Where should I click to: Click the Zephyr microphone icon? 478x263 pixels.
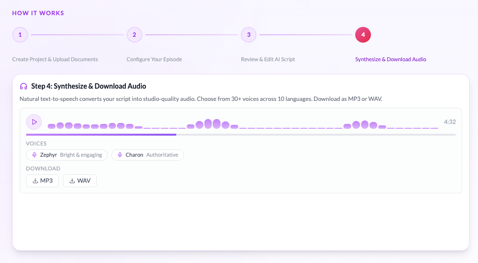[34, 155]
